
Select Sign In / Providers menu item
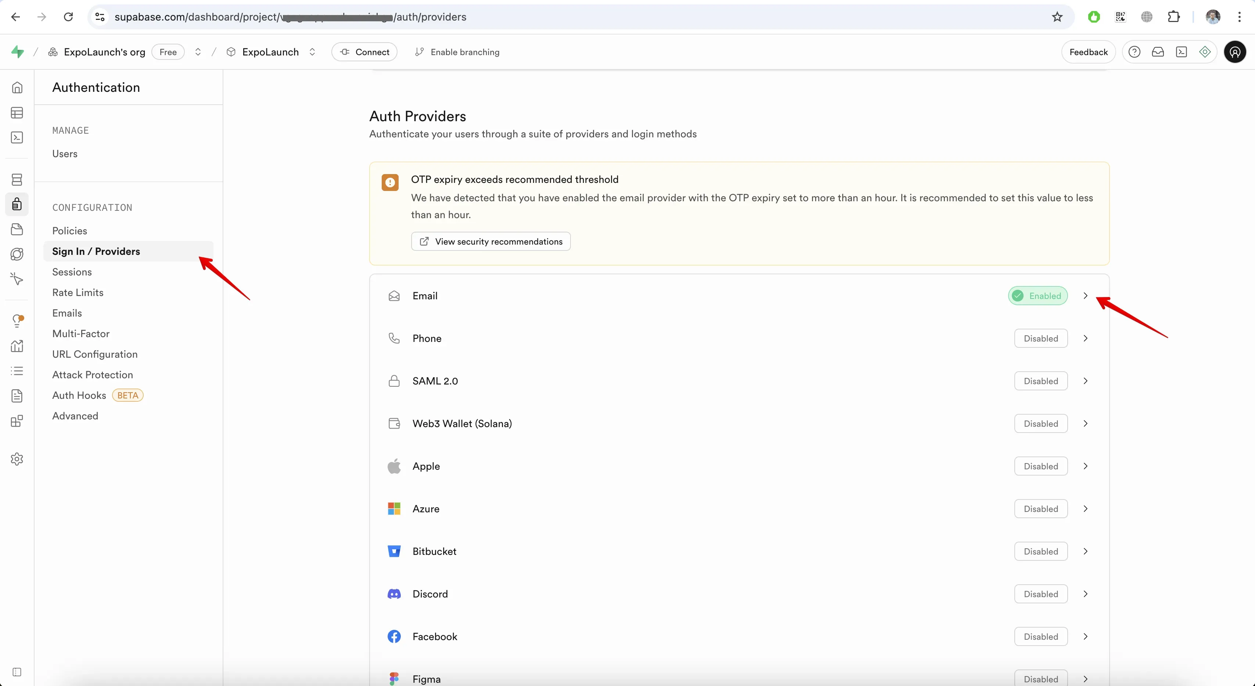(x=128, y=251)
